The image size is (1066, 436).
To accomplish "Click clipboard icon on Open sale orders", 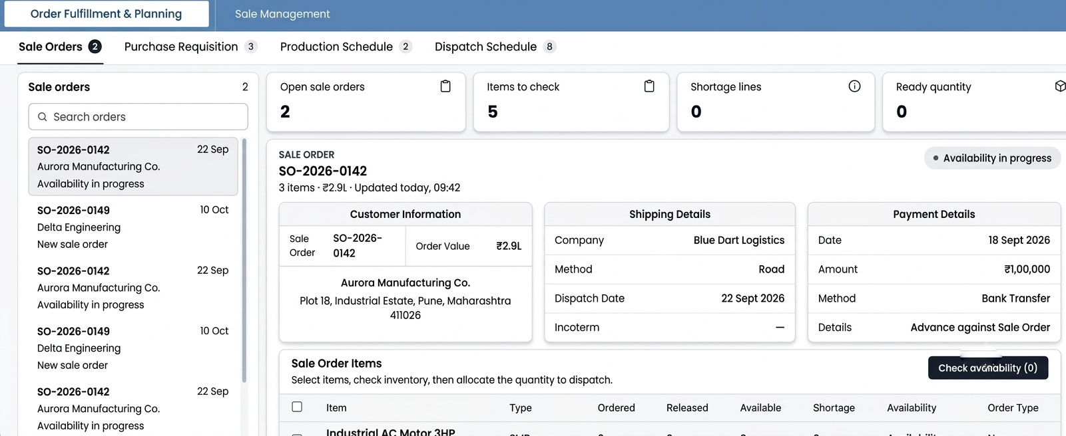I will (445, 86).
